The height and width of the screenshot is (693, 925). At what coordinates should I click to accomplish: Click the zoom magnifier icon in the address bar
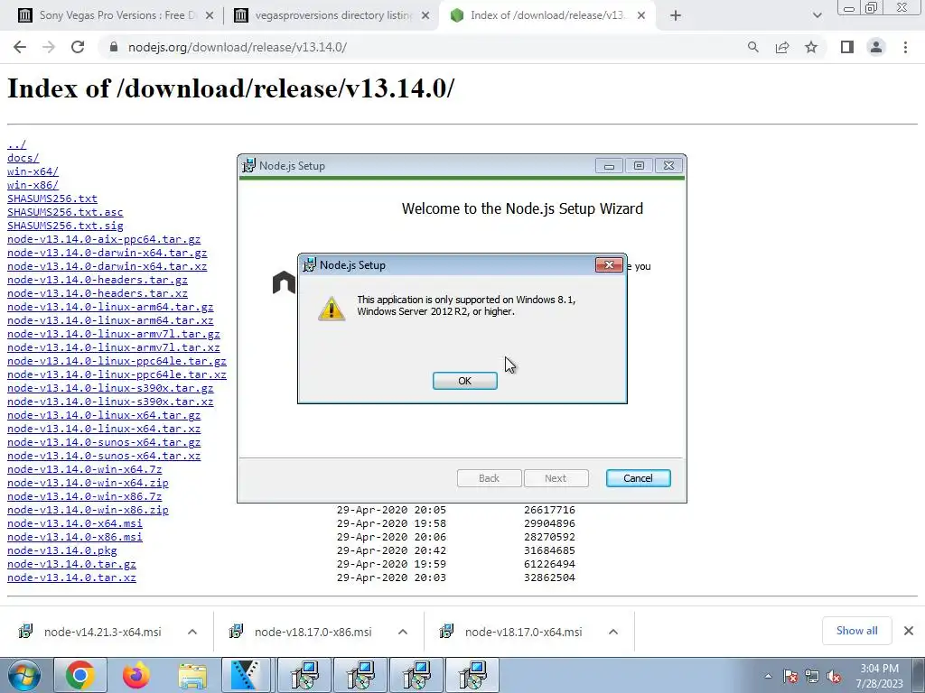coord(752,47)
